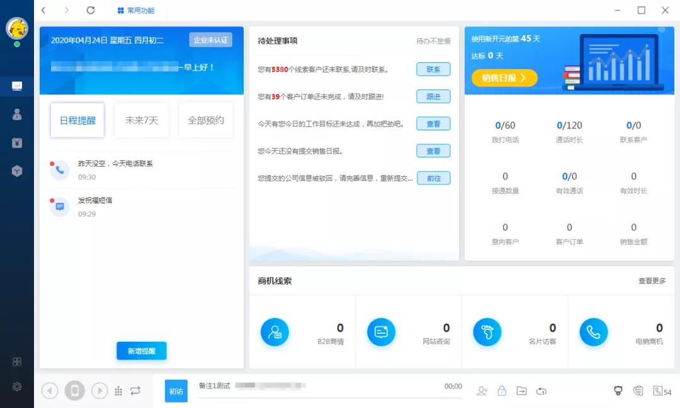The image size is (680, 408).
Task: Open the dial keypad dots icon
Action: [x=118, y=391]
